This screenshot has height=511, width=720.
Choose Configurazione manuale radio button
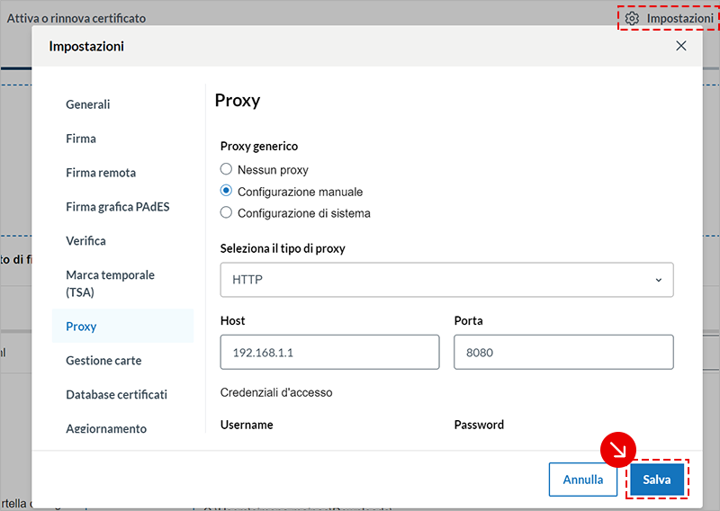227,192
